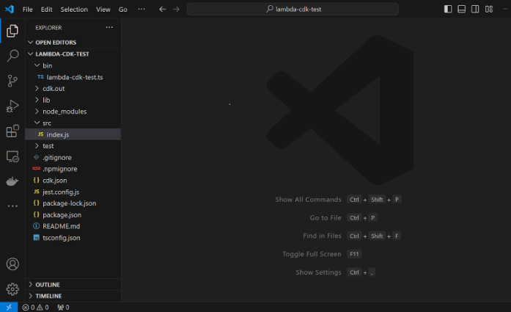Open lambda-cdk-test.ts file

(73, 77)
